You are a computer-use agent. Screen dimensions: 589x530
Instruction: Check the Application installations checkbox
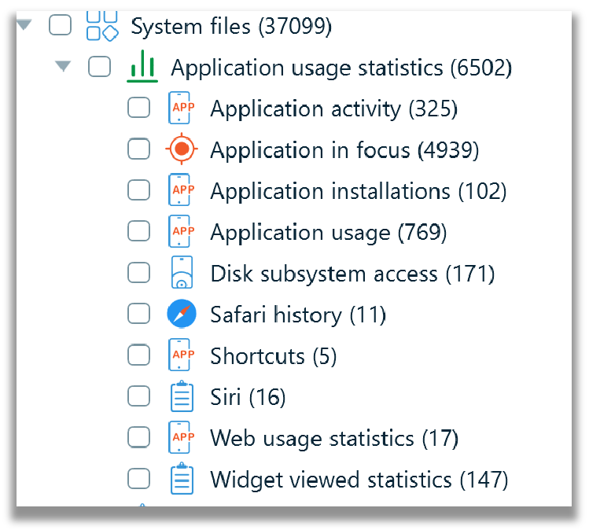tap(139, 190)
